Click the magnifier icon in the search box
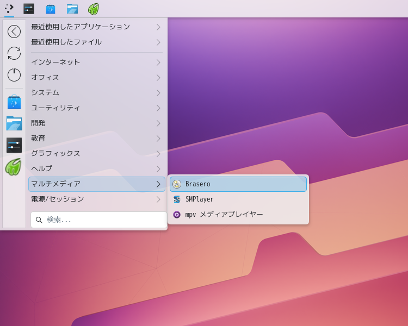This screenshot has height=326, width=408. [x=39, y=220]
